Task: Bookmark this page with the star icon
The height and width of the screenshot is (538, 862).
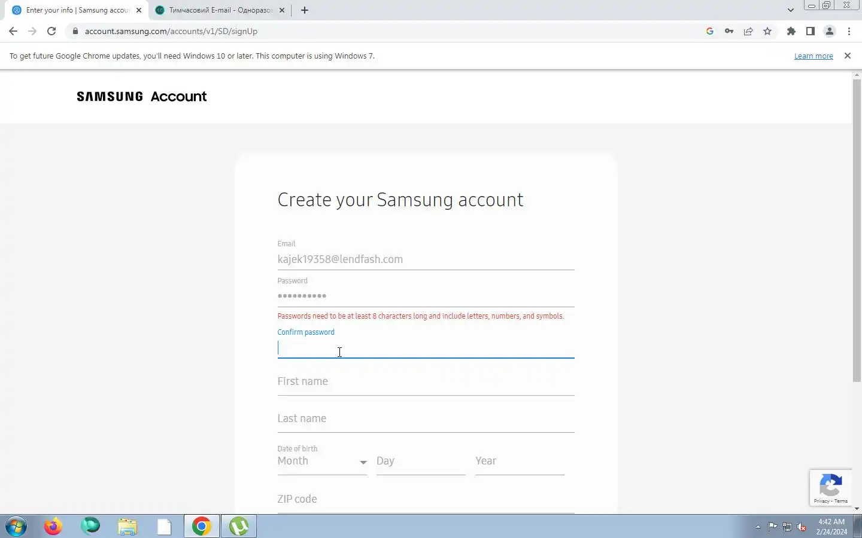Action: tap(767, 31)
